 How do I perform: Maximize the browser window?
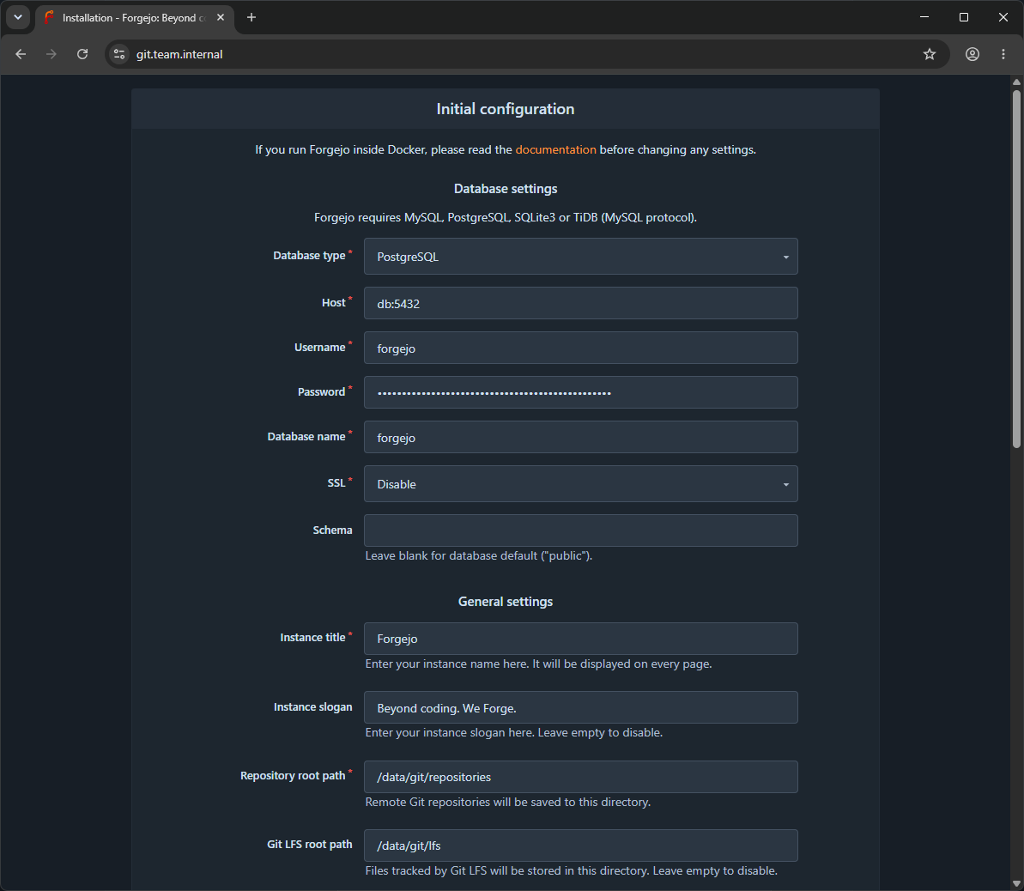point(963,17)
